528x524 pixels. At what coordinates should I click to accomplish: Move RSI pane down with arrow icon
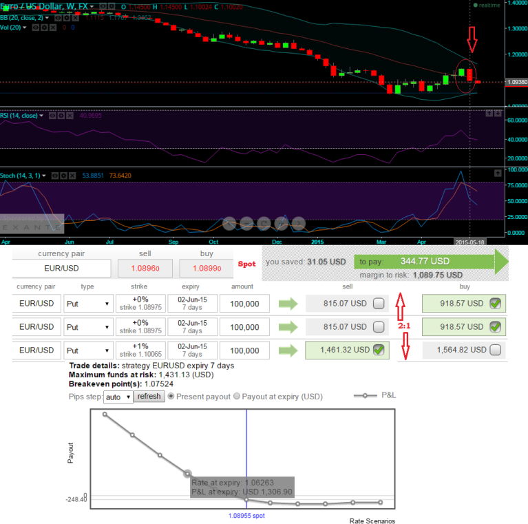(x=498, y=113)
